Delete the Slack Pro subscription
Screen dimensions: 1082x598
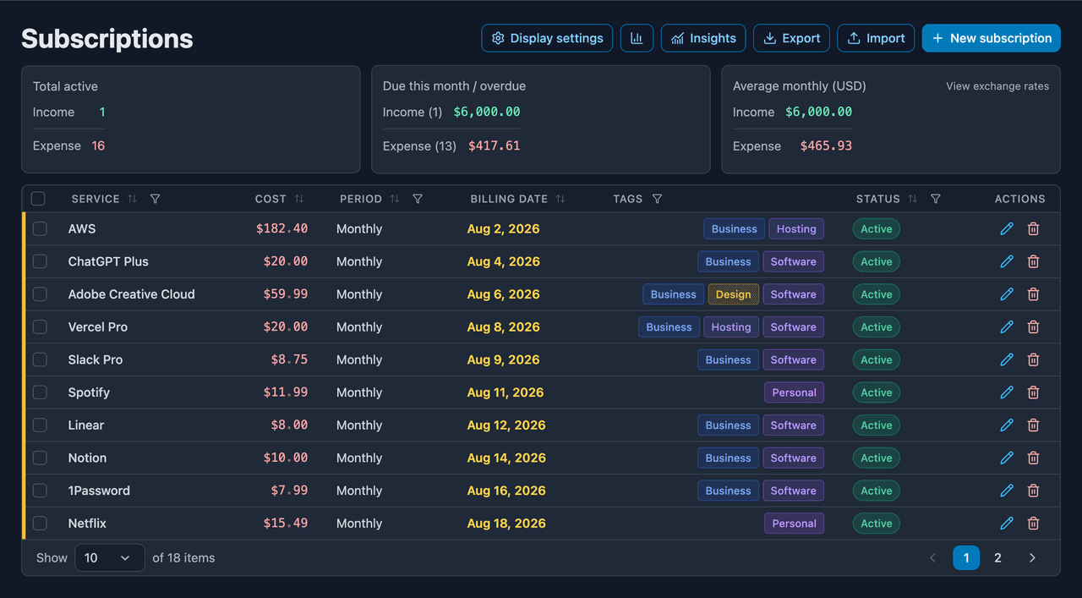point(1033,359)
